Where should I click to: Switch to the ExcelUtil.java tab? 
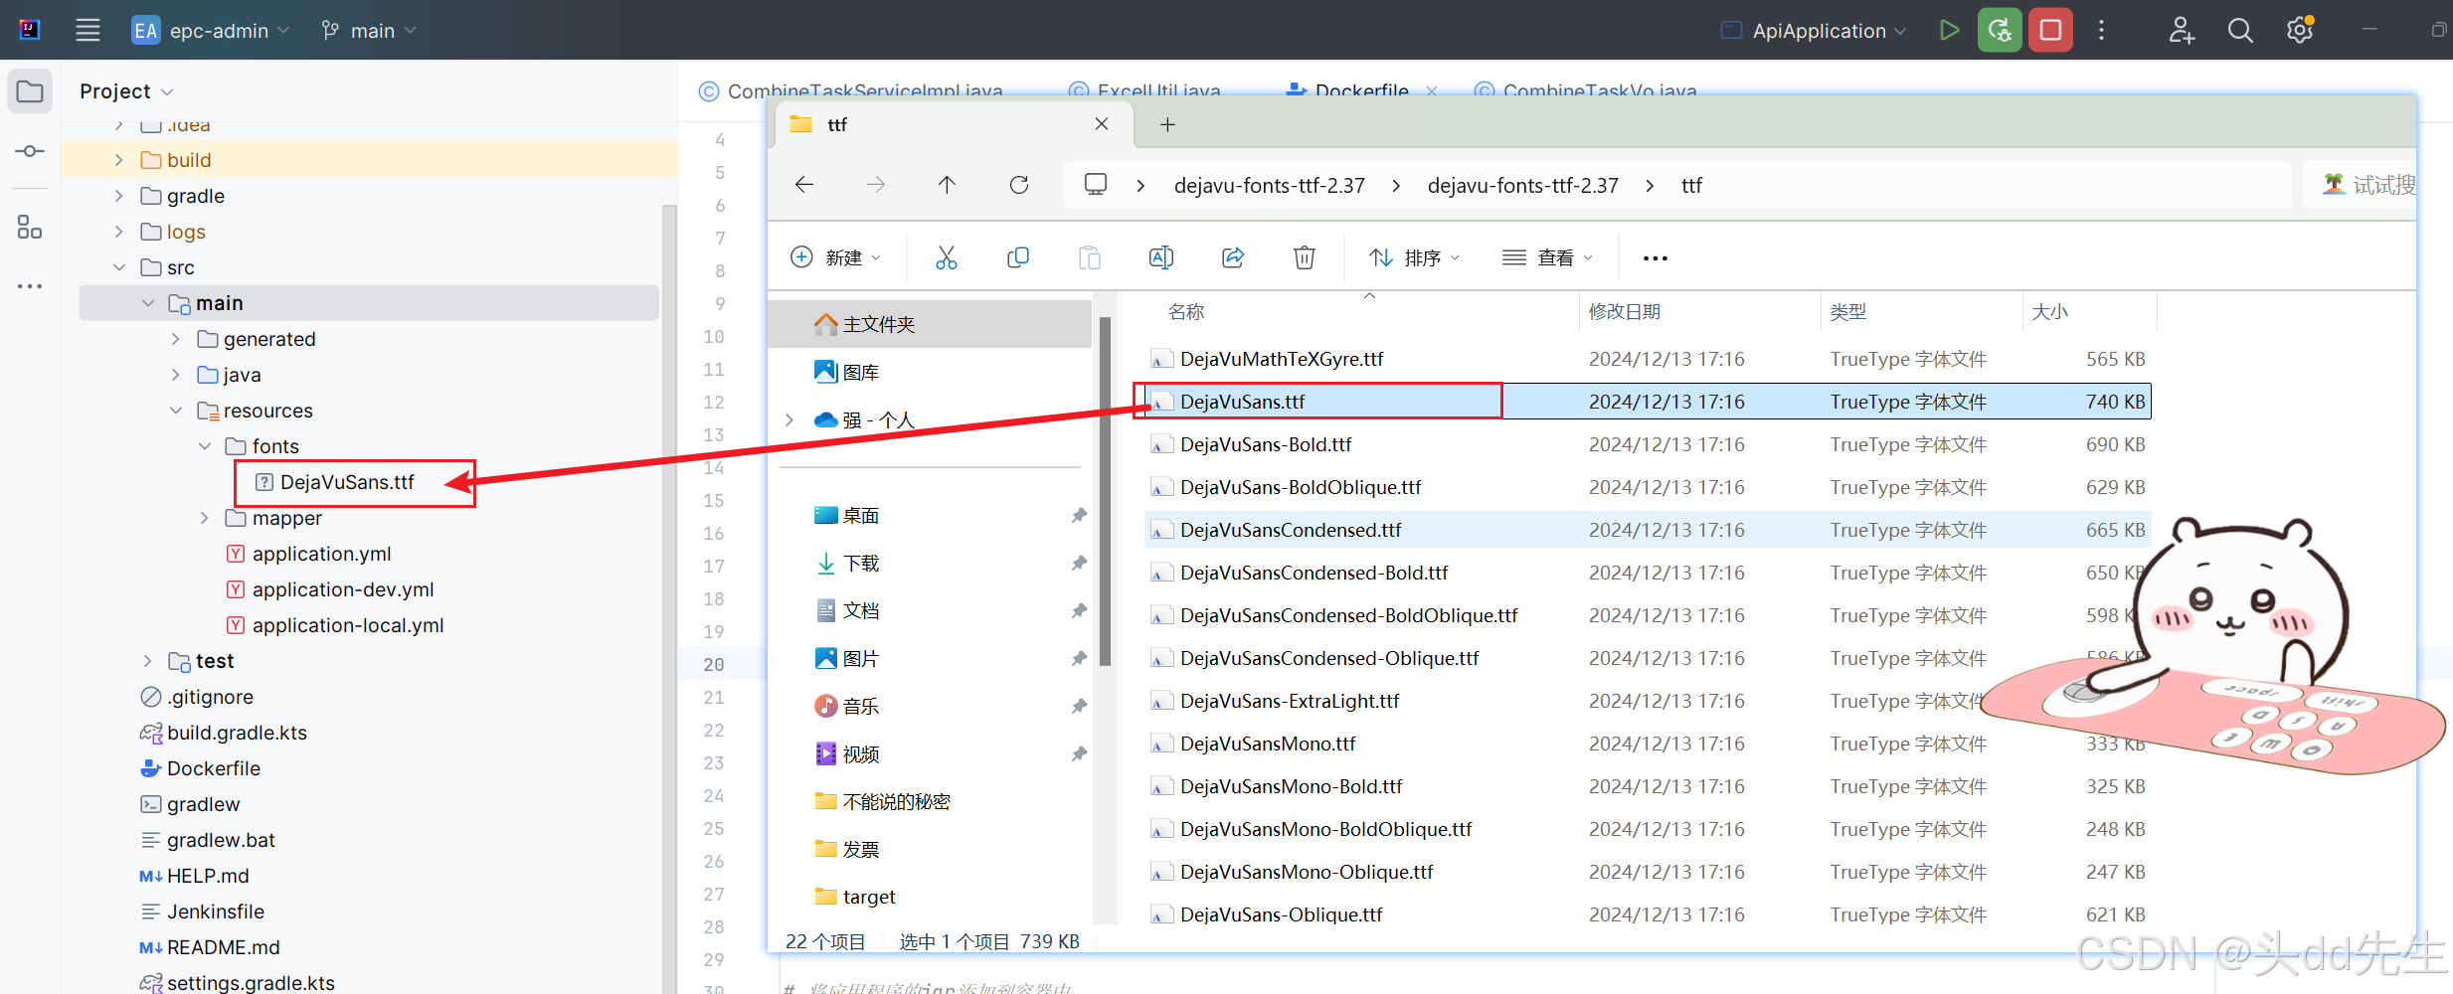click(1158, 90)
